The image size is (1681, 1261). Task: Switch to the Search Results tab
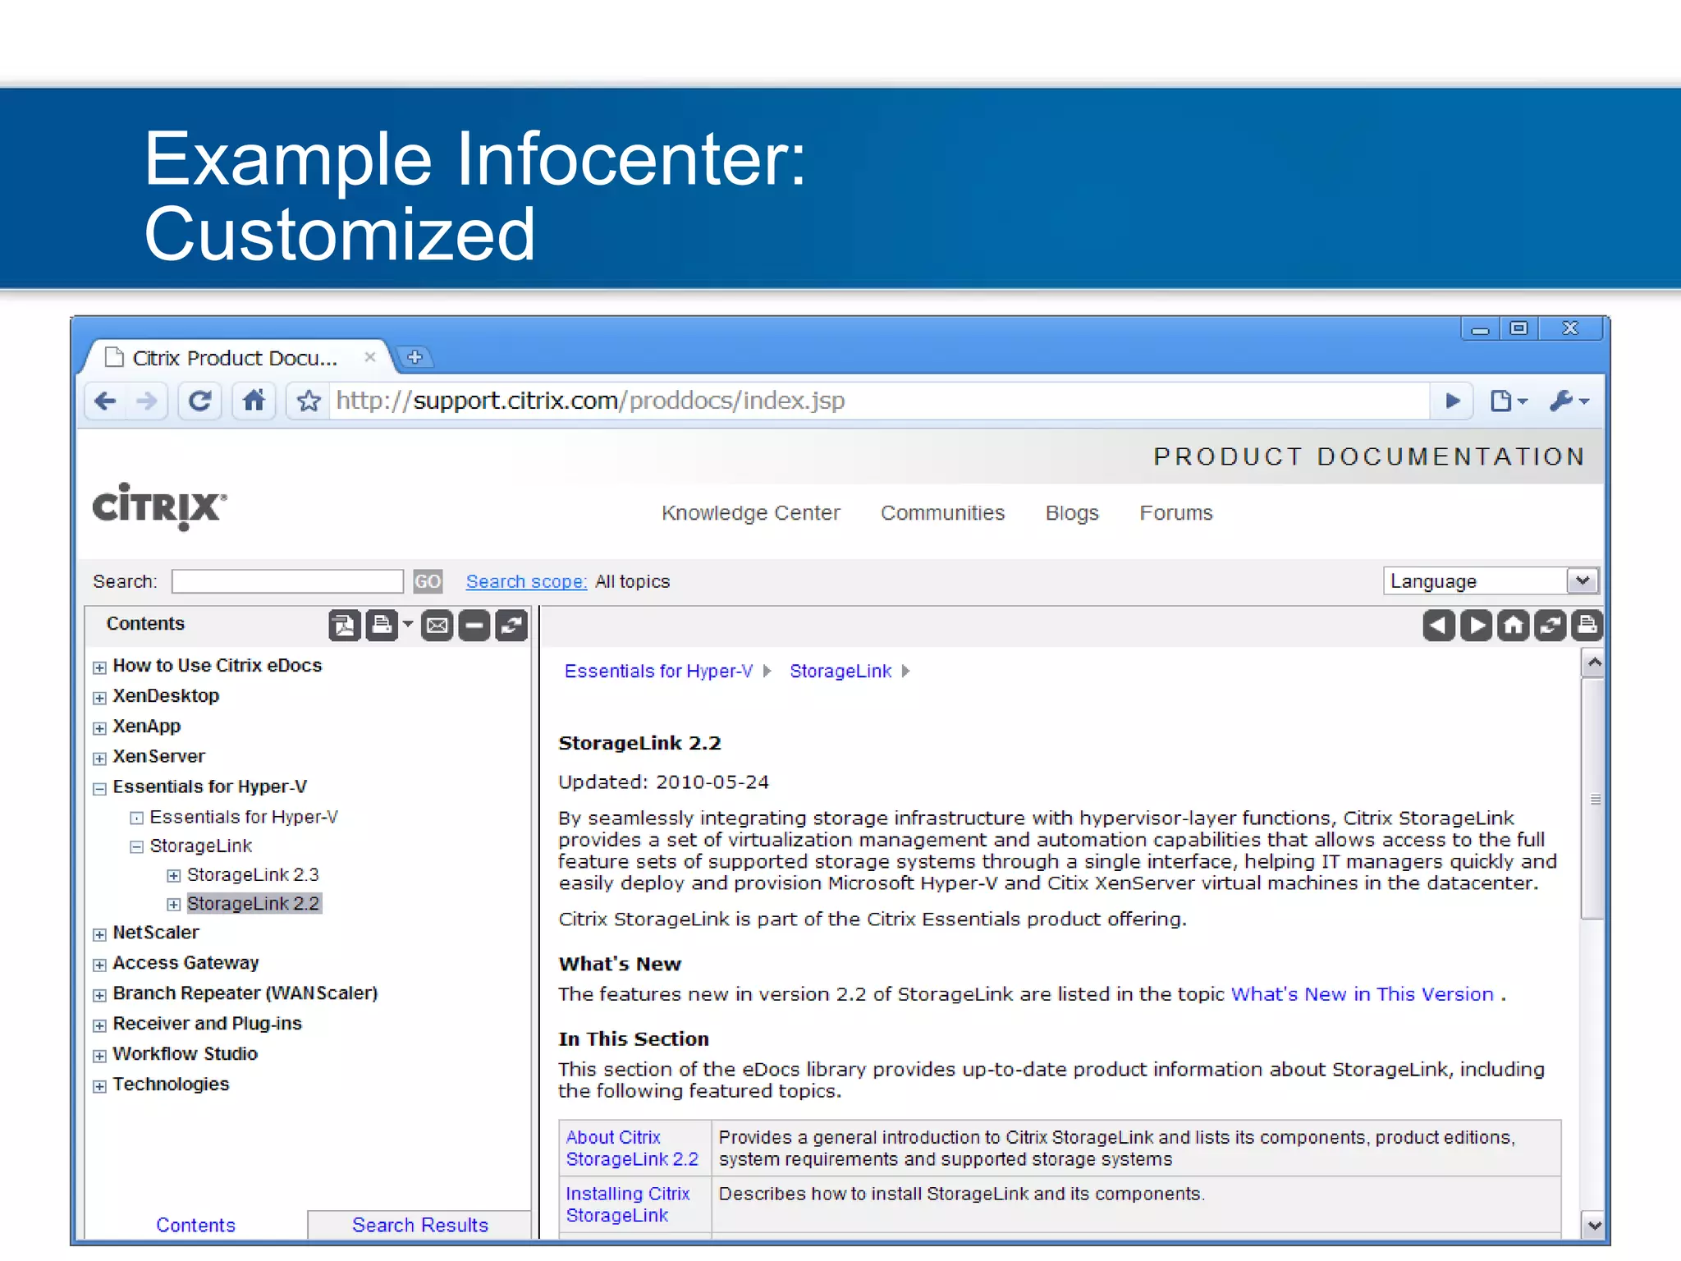click(x=419, y=1225)
